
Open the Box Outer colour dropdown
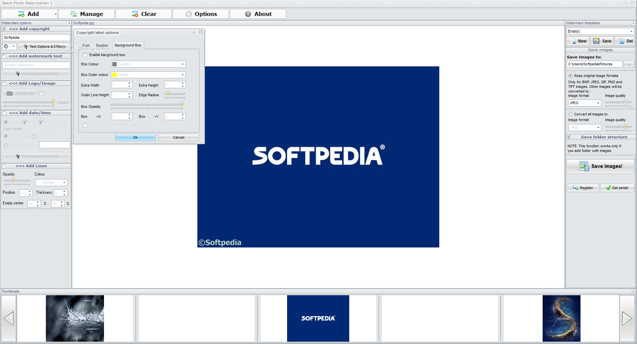pos(148,75)
